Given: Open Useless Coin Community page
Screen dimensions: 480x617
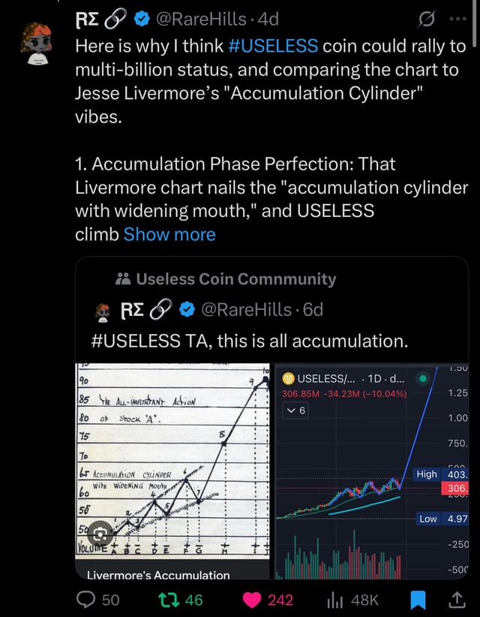Looking at the screenshot, I should point(235,279).
